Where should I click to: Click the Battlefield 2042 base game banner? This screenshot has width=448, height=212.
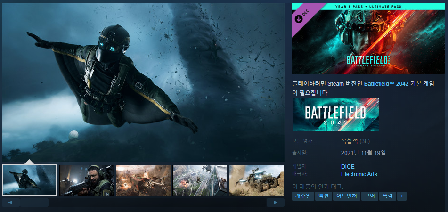click(336, 114)
